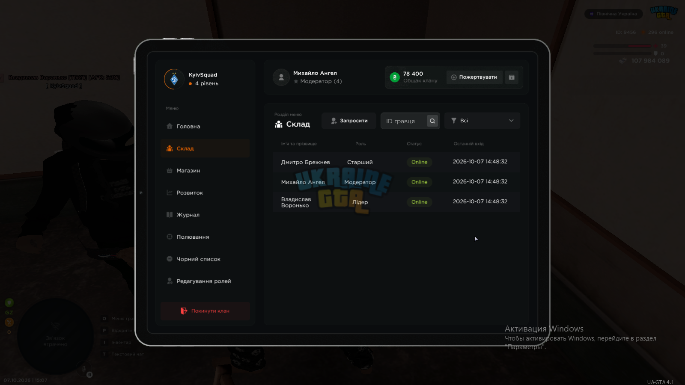Click the green clan fund currency icon
The height and width of the screenshot is (385, 685).
click(395, 77)
